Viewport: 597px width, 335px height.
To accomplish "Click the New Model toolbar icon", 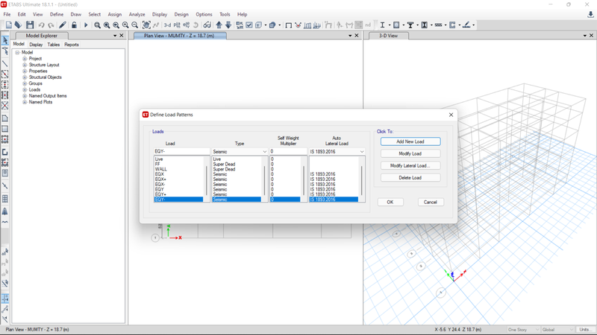I will pos(9,25).
